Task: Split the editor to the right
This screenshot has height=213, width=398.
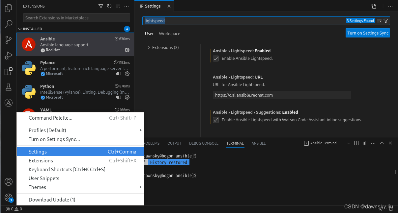Action: 382,6
